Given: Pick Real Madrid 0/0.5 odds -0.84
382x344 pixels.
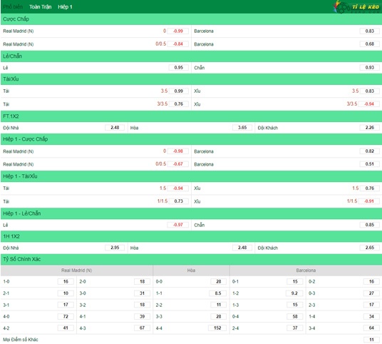Looking at the screenshot, I should click(178, 44).
